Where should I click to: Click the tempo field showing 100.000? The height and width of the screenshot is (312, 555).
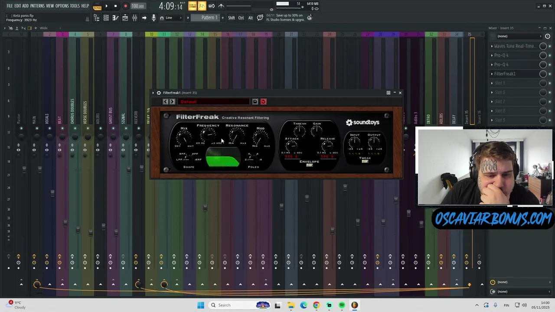(138, 6)
